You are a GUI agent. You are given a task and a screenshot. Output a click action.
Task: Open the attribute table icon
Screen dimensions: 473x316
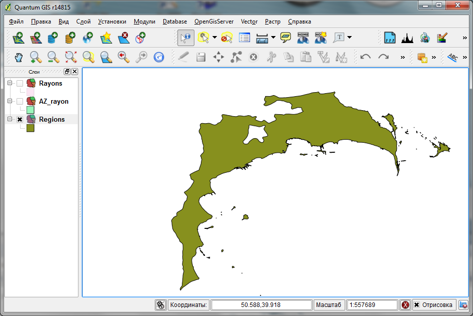pyautogui.click(x=244, y=38)
